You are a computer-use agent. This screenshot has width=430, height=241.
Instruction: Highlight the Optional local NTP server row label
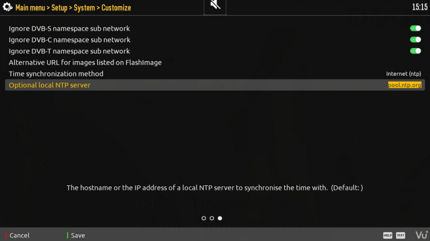[x=50, y=85]
